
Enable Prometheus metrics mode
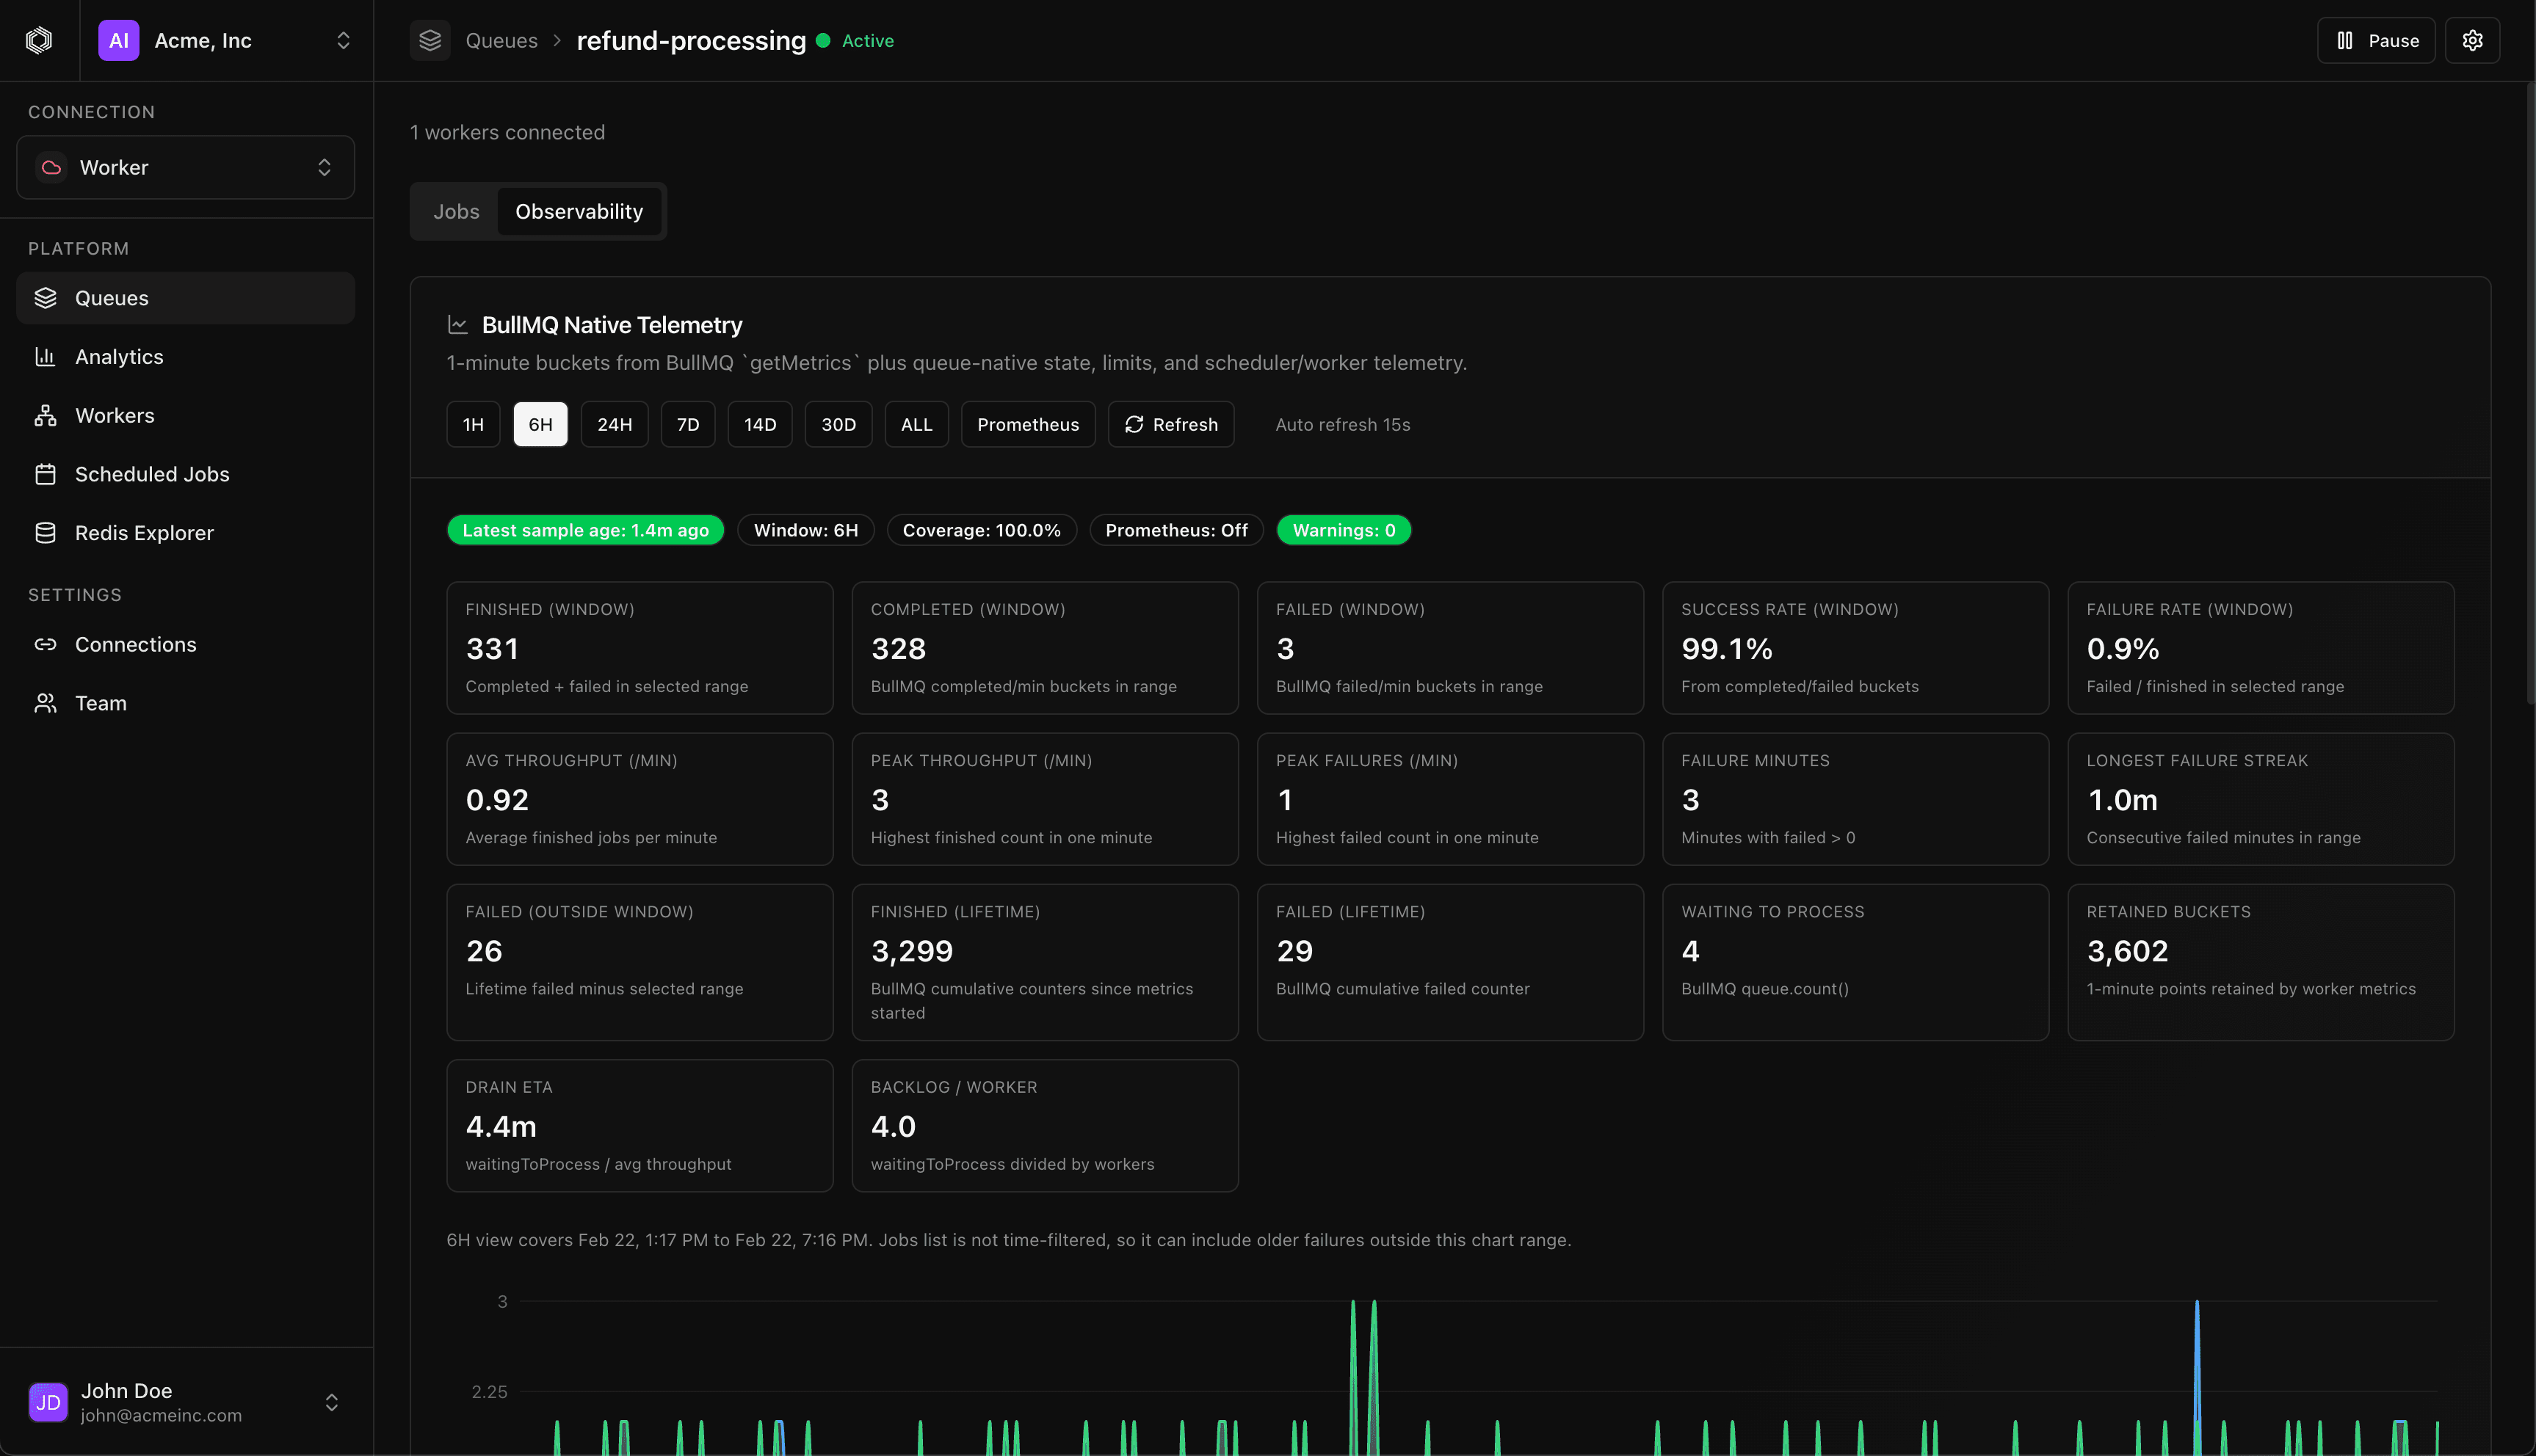1027,424
